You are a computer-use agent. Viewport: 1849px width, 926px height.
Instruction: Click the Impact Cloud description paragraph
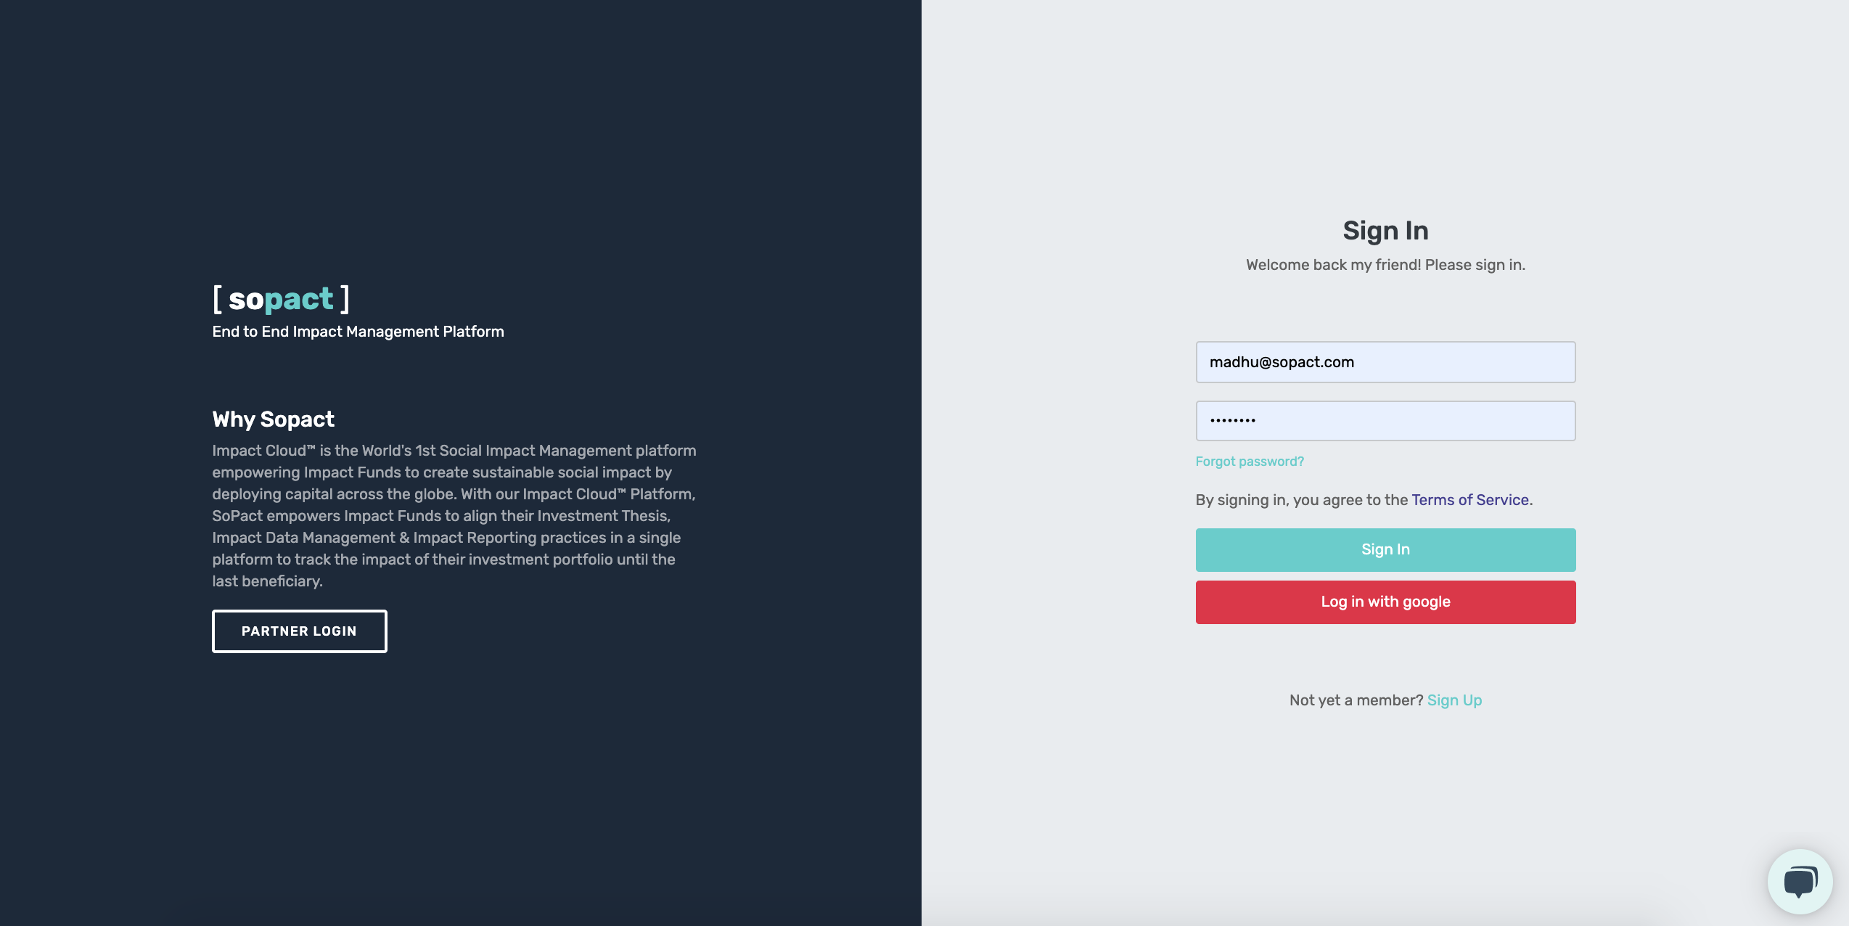click(x=454, y=516)
